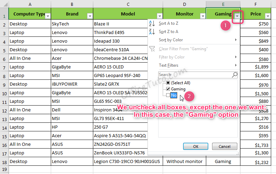This screenshot has height=174, width=276.
Task: Select the IdeaCentre 510A cell
Action: pyautogui.click(x=121, y=50)
